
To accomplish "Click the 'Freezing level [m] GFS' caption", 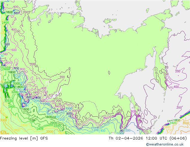I will (x=24, y=138).
